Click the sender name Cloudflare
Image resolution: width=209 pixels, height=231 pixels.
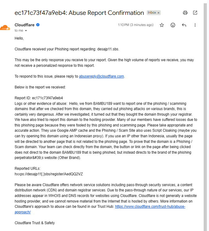click(24, 25)
